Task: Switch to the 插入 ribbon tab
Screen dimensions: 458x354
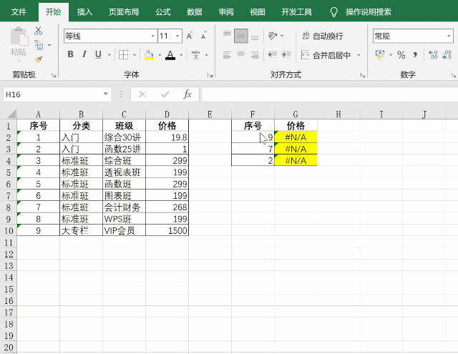Action: [x=84, y=12]
